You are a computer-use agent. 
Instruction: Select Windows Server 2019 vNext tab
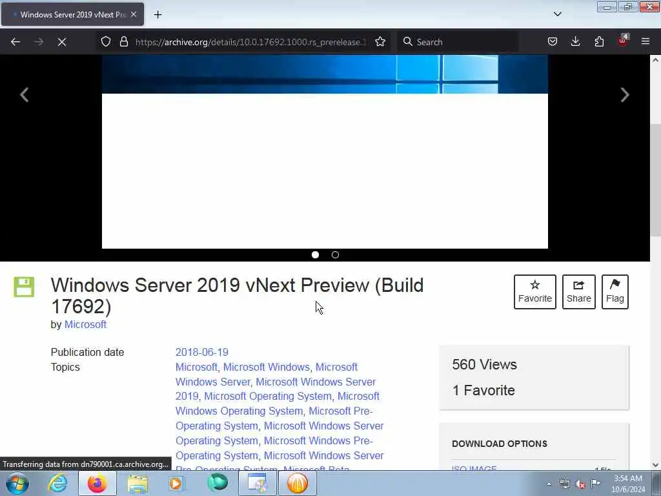pos(72,14)
